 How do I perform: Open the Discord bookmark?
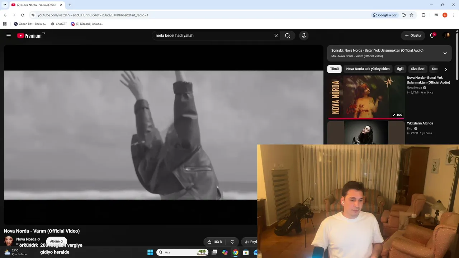pos(87,24)
